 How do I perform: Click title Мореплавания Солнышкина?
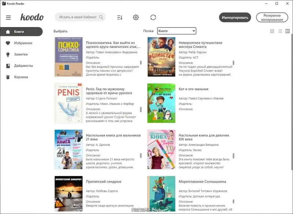[x=203, y=181]
